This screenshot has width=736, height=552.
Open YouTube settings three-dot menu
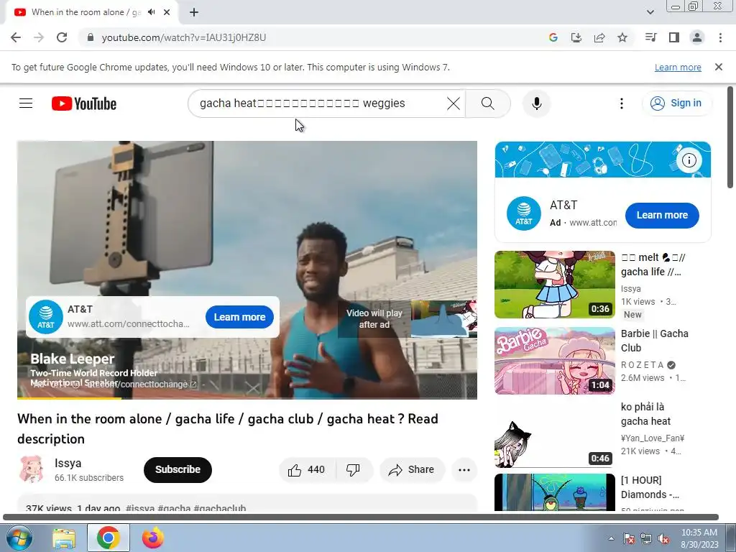(x=622, y=103)
